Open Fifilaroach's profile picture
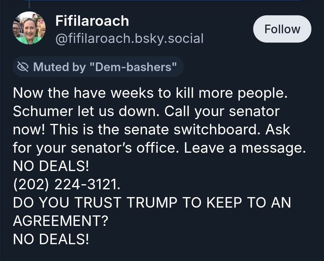This screenshot has width=324, height=261. pos(29,28)
